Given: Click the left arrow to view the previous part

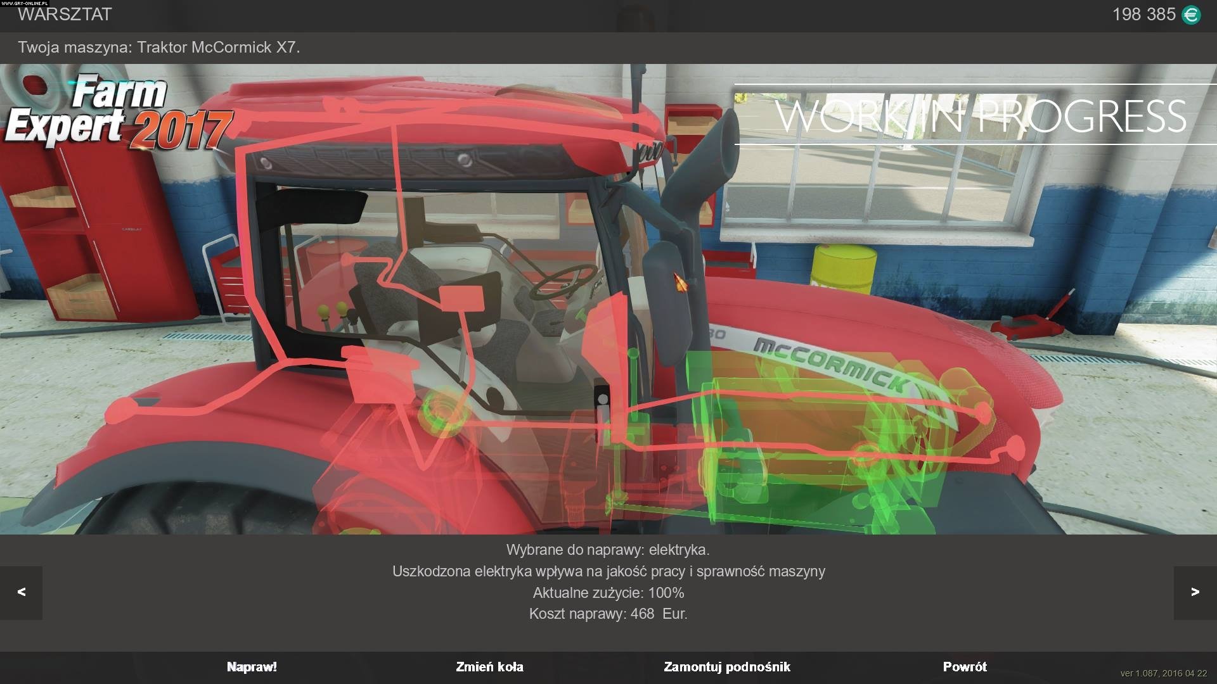Looking at the screenshot, I should point(22,592).
